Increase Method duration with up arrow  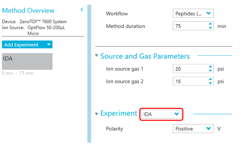[210, 24]
